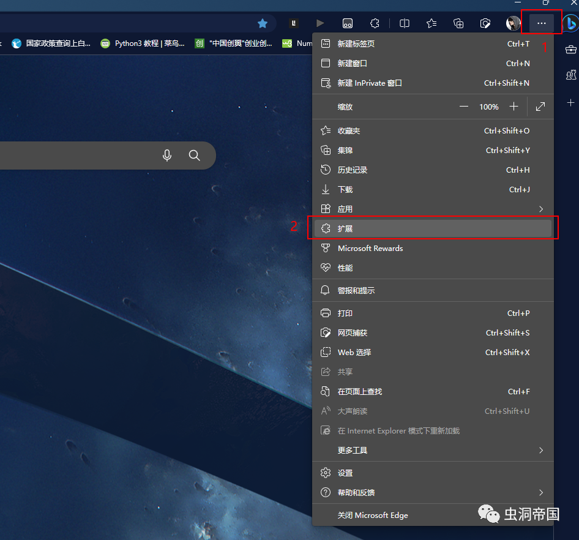This screenshot has height=540, width=579.
Task: Open the Num... bookmark
Action: [x=297, y=43]
